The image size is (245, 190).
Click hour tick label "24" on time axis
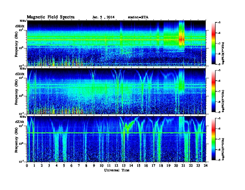pyautogui.click(x=206, y=165)
